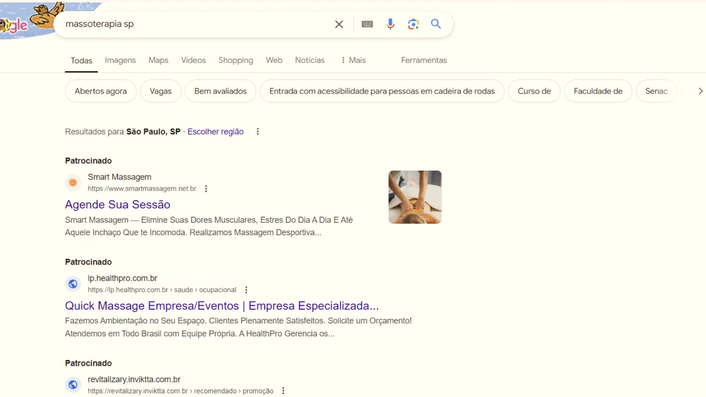Screen dimensions: 706x397
Task: Click the Smart Massagem site name
Action: [x=119, y=177]
